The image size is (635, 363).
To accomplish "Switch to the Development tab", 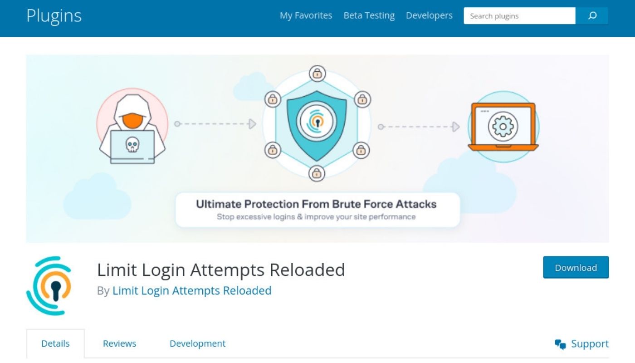I will point(197,343).
